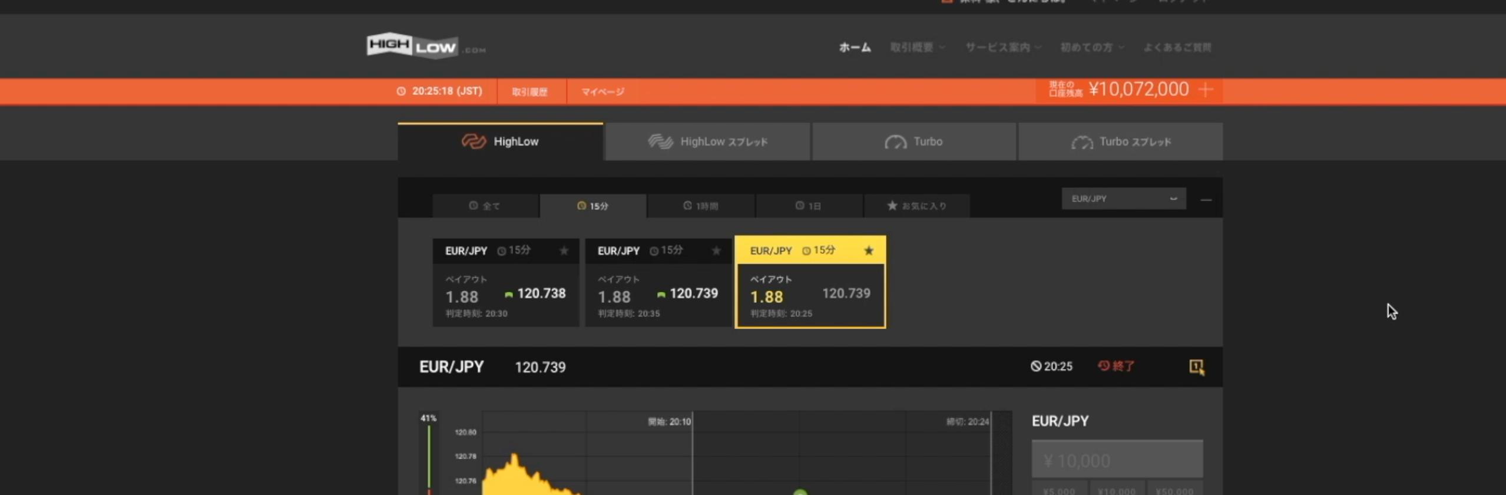Click the Turbo スプレッド gauge icon
Viewport: 1506px width, 495px height.
click(x=1082, y=142)
